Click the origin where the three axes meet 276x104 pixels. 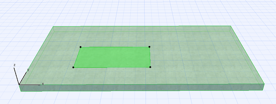(x=19, y=85)
